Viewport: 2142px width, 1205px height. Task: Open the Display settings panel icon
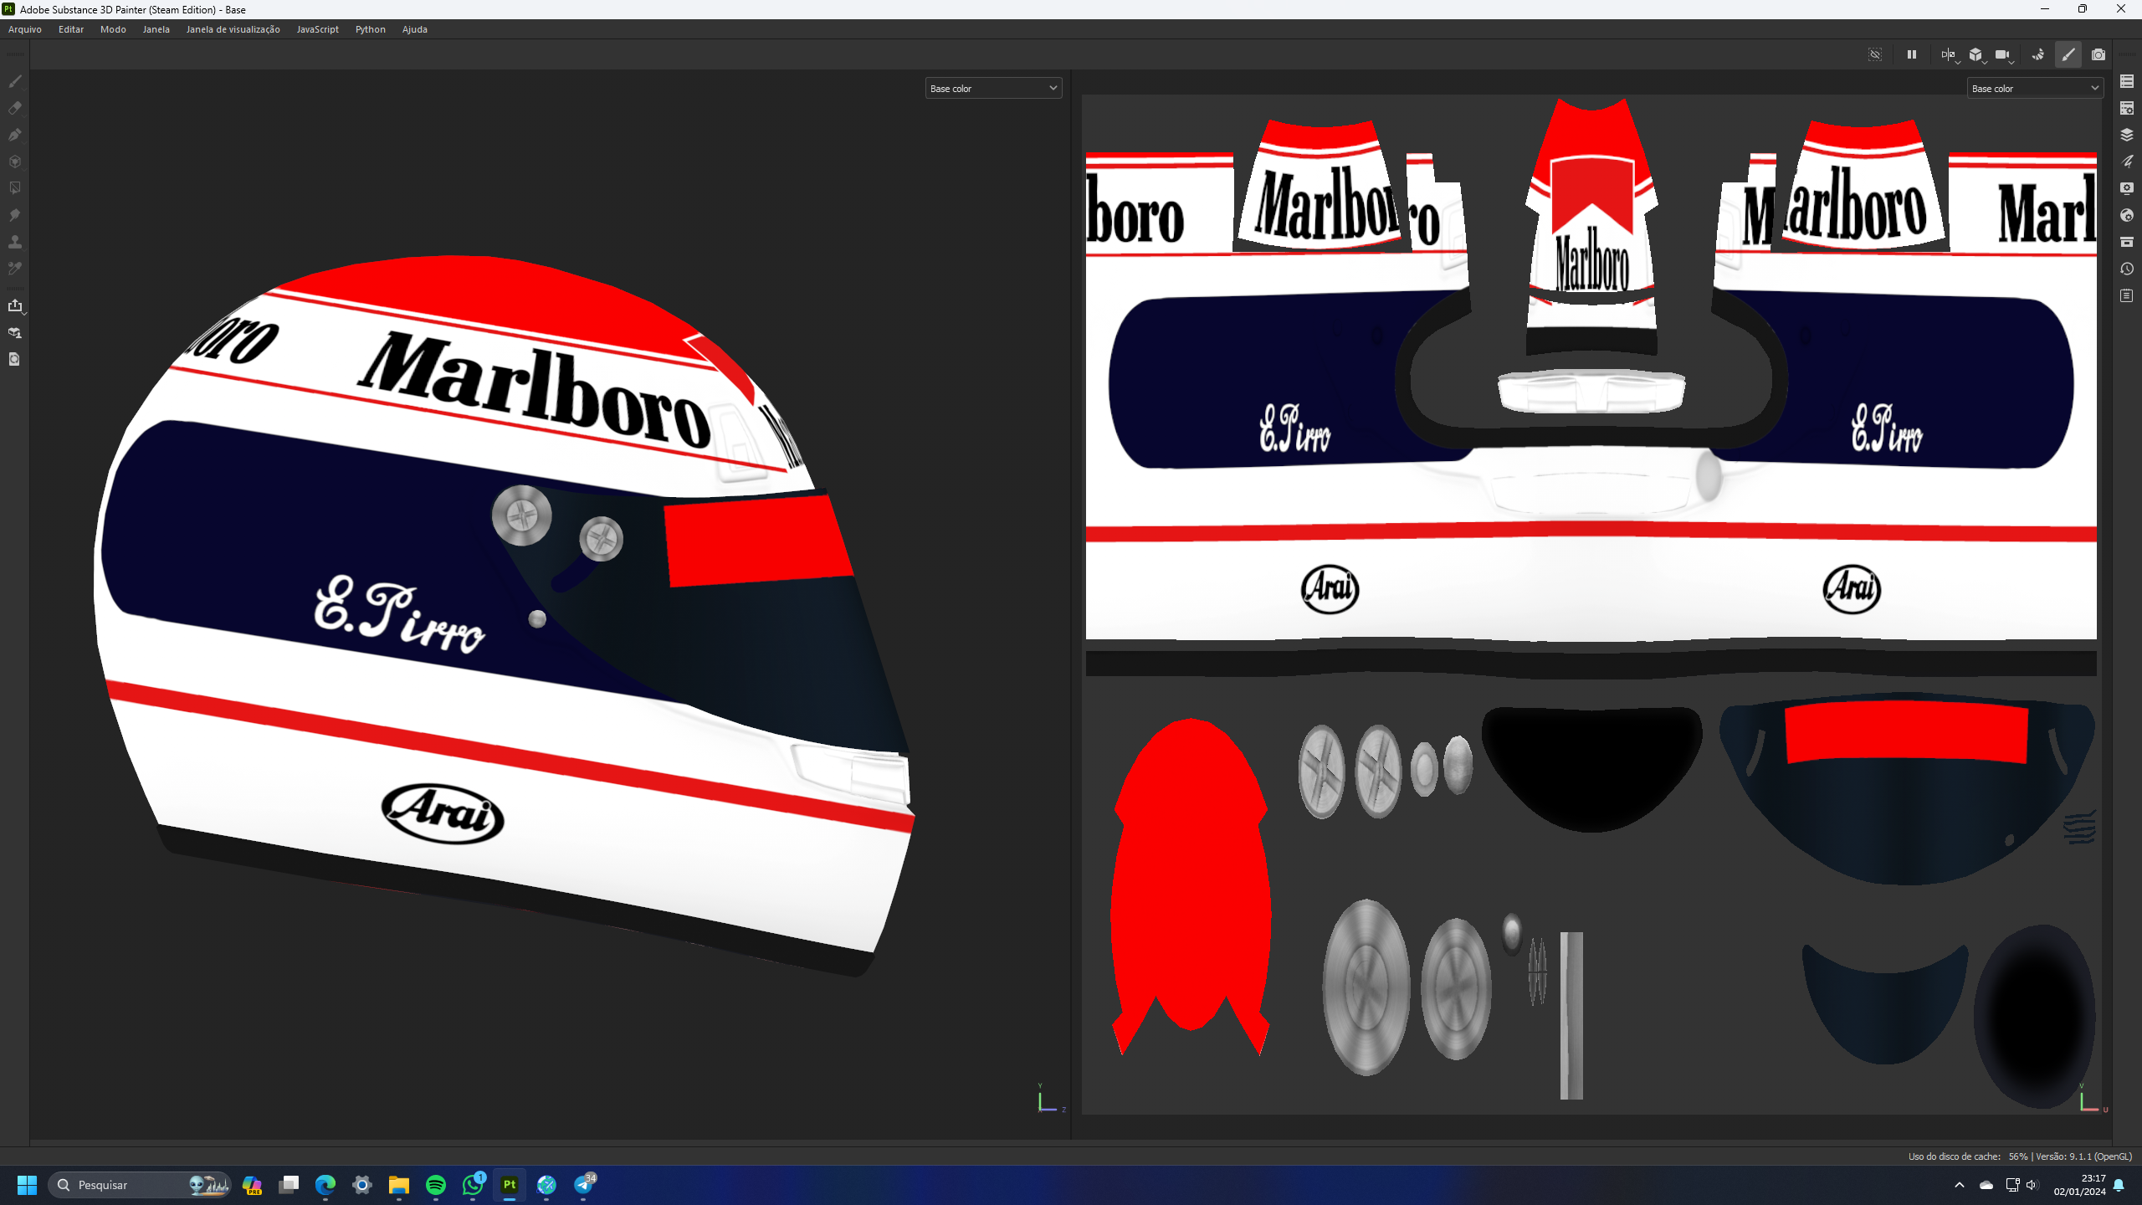point(2127,188)
